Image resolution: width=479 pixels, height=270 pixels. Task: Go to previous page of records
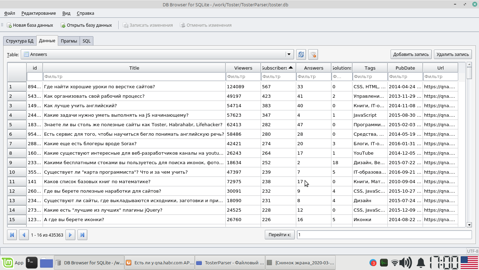click(24, 235)
